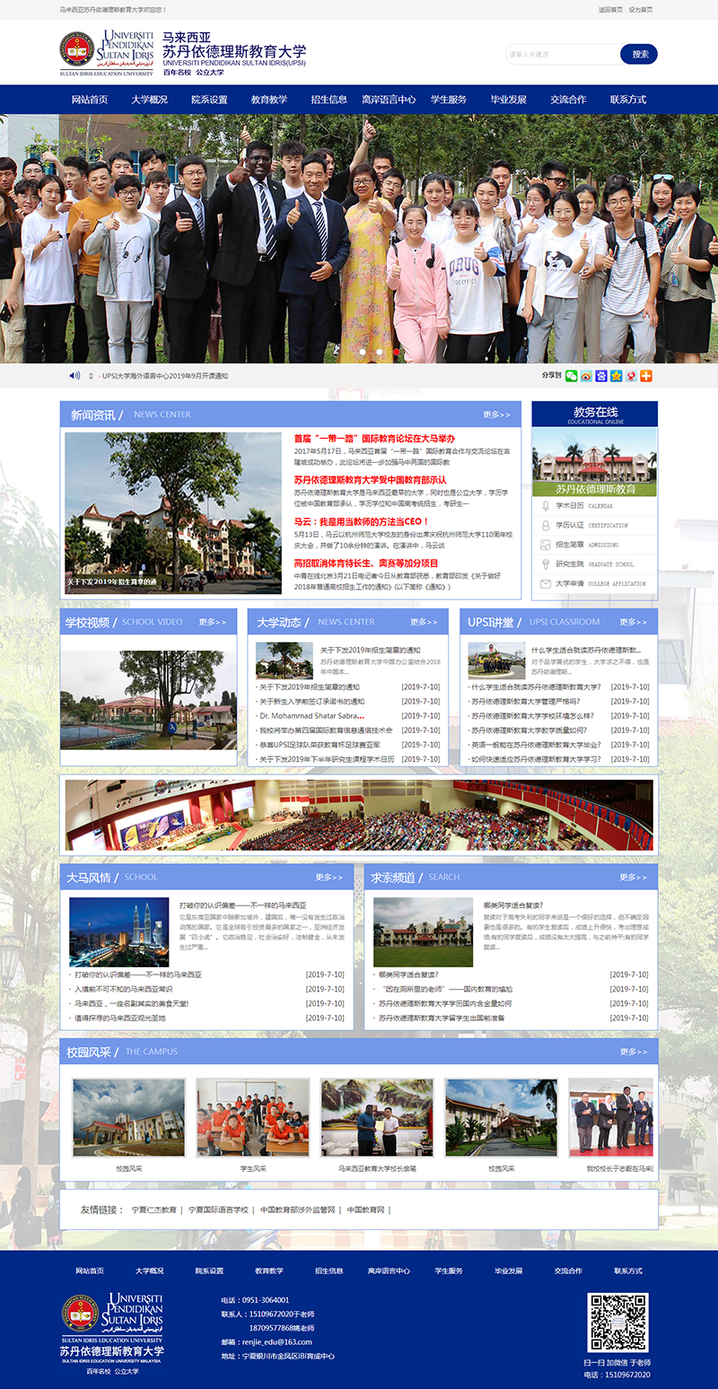Open Dr. Mohammad Shatar Sabra news item
The height and width of the screenshot is (1389, 718).
click(x=312, y=716)
